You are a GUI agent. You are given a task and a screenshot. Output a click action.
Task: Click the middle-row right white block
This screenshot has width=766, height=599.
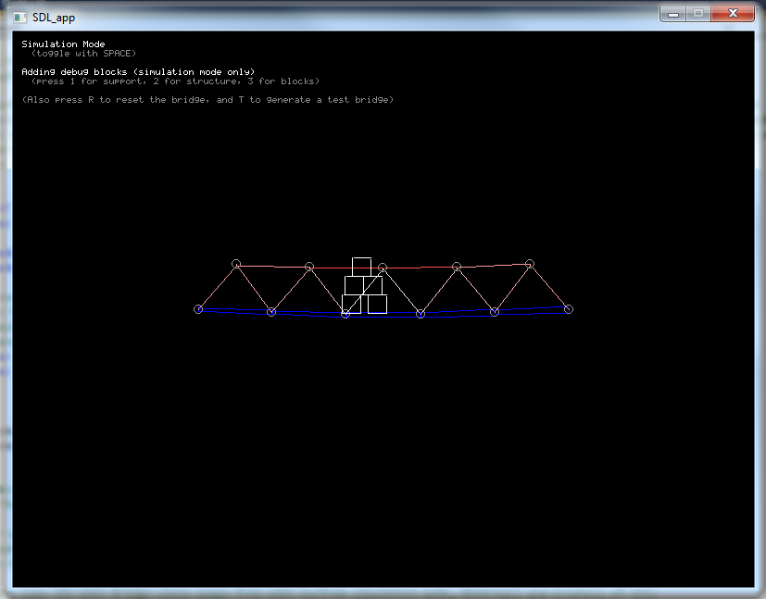372,285
